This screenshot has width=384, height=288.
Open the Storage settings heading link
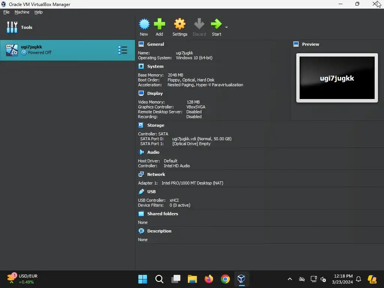[x=156, y=125]
